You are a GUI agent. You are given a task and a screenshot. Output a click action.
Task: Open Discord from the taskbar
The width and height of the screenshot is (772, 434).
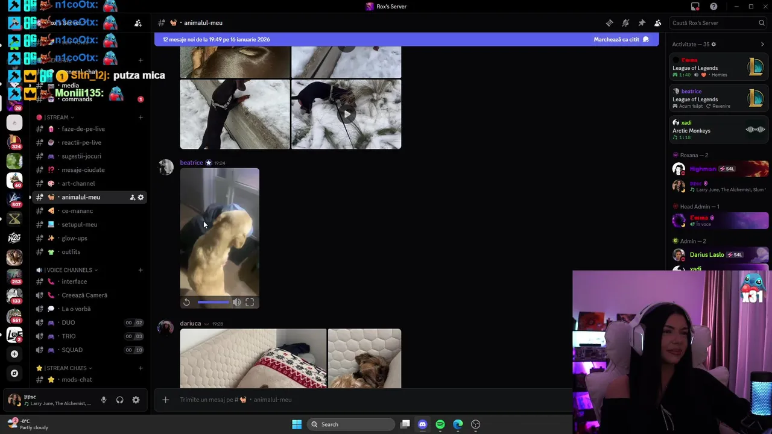click(x=422, y=424)
